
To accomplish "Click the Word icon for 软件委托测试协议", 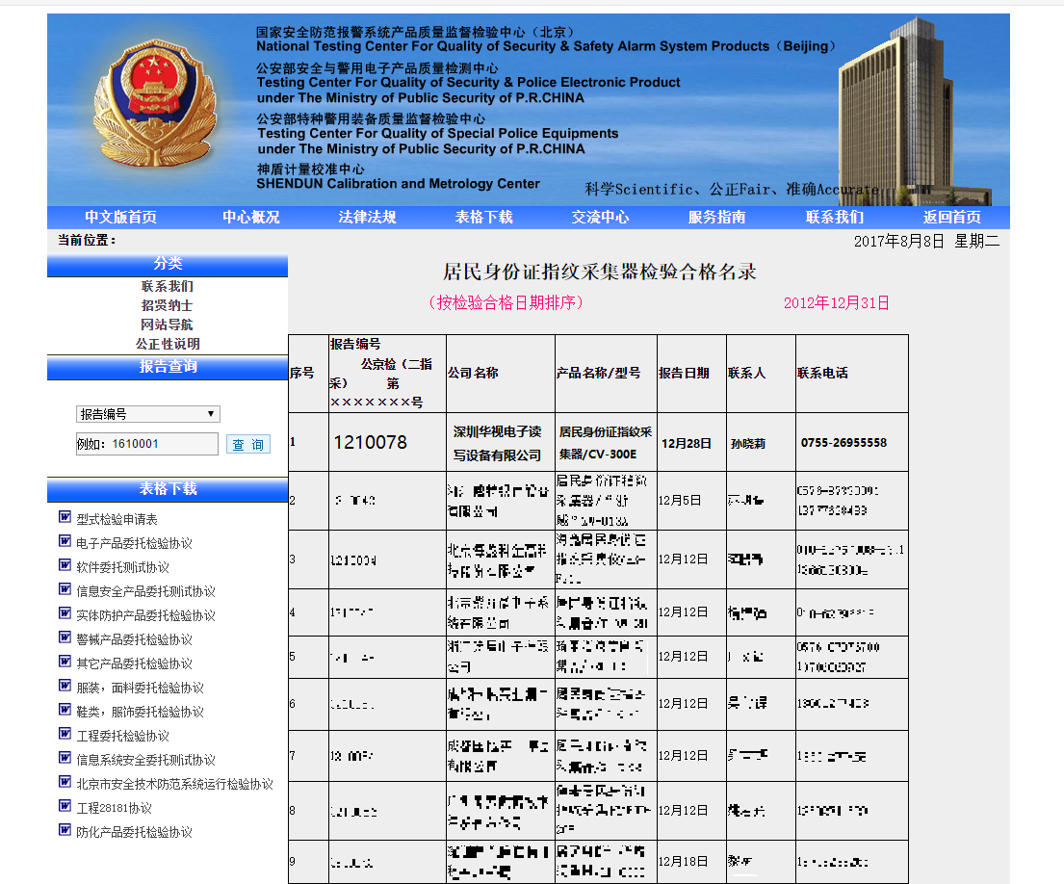I will pyautogui.click(x=65, y=566).
